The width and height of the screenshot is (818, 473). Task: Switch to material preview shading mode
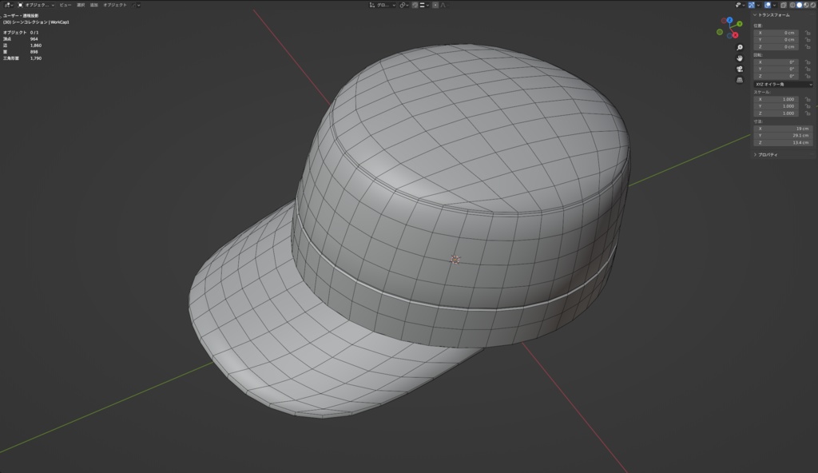806,5
